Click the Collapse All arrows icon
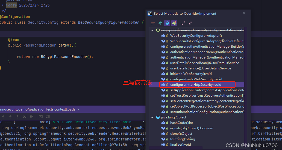Screen dimensions: 282x150 point(190,23)
